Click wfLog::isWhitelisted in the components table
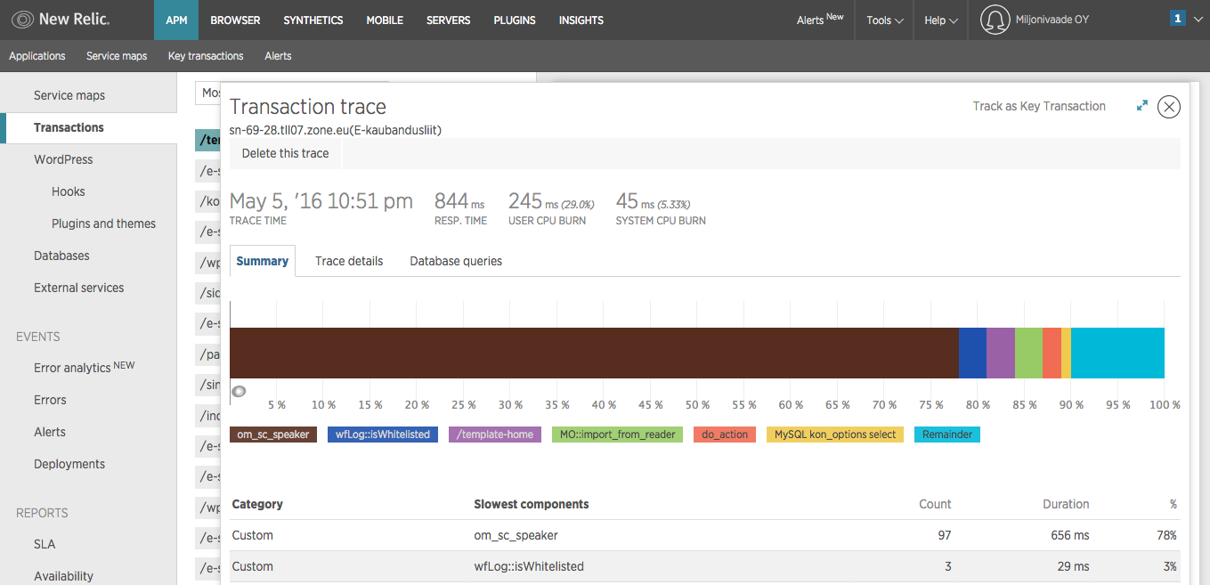Screen dimensions: 1210x585 point(529,566)
